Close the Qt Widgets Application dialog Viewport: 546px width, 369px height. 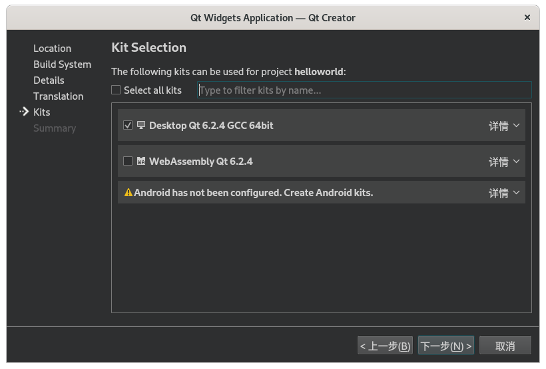pos(527,17)
